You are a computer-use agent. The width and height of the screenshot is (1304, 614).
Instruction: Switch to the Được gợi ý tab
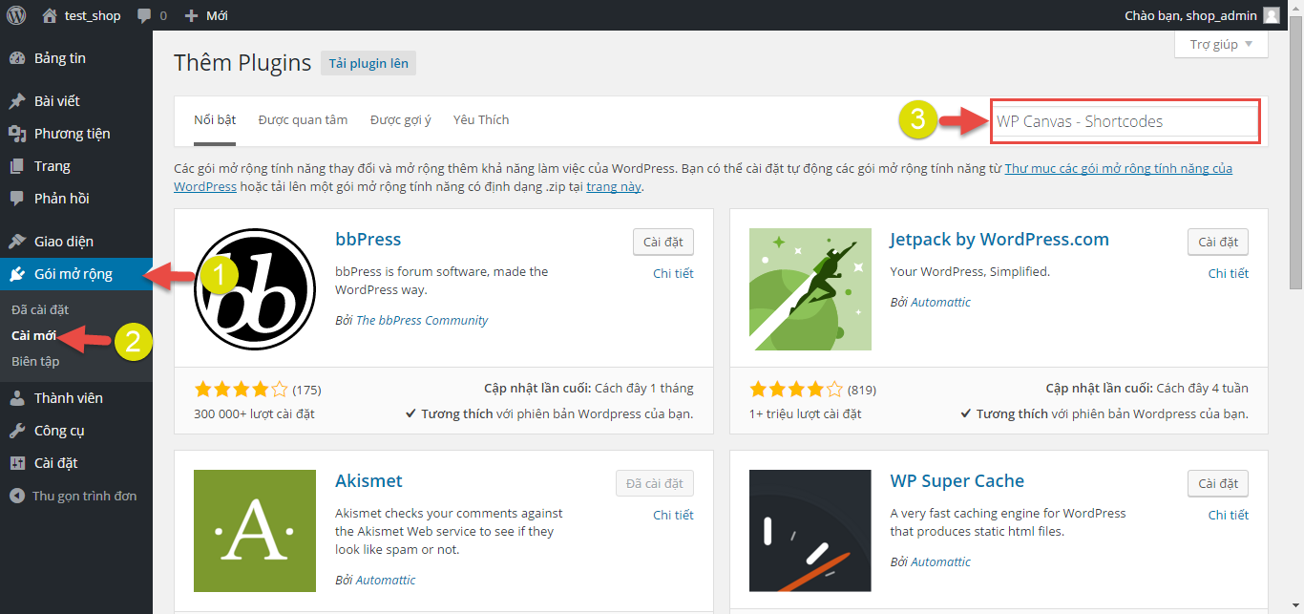(401, 120)
